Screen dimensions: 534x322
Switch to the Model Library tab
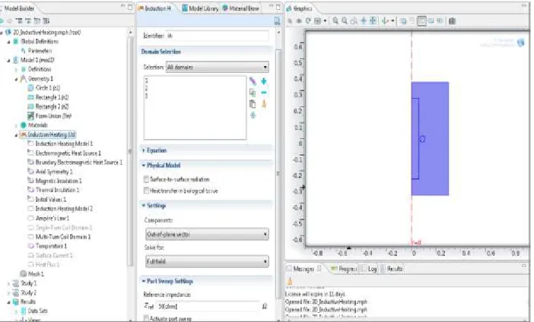click(x=200, y=8)
